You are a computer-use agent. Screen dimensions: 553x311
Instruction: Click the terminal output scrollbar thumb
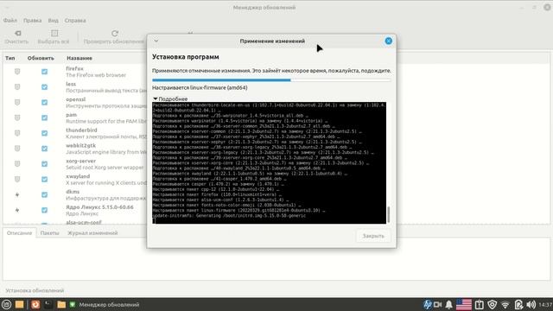(389, 214)
